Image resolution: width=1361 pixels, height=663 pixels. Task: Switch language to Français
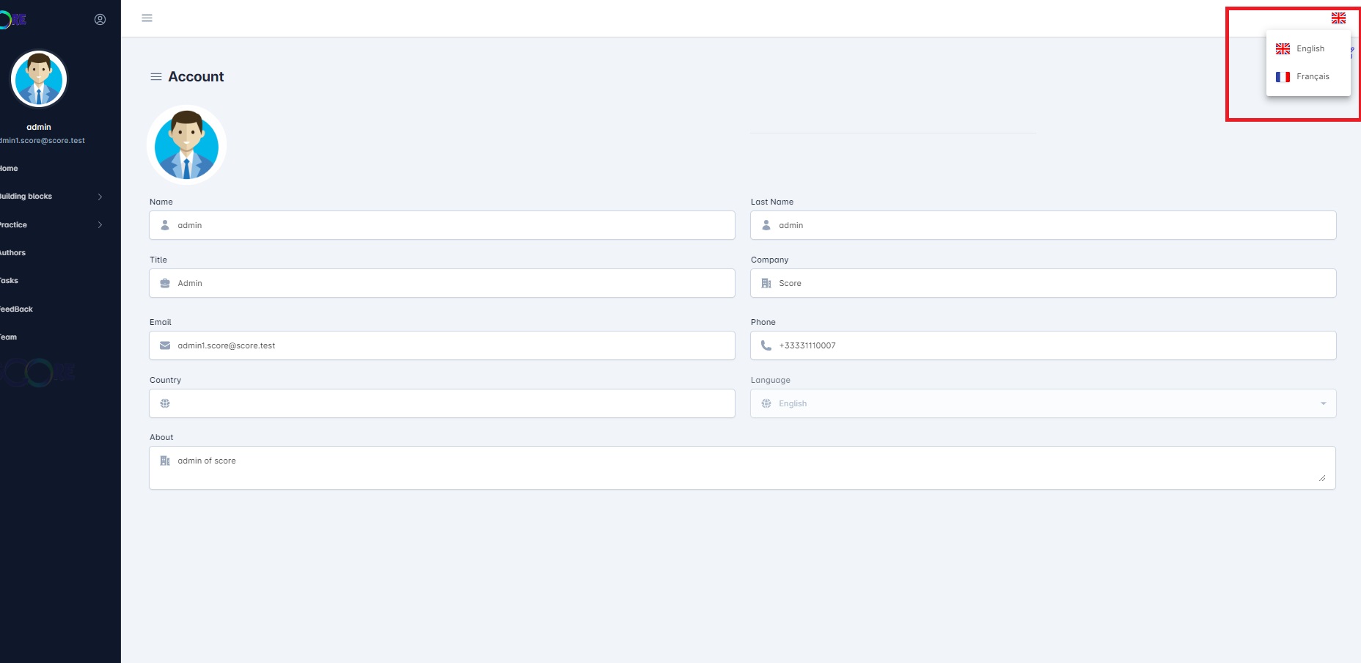(x=1311, y=77)
